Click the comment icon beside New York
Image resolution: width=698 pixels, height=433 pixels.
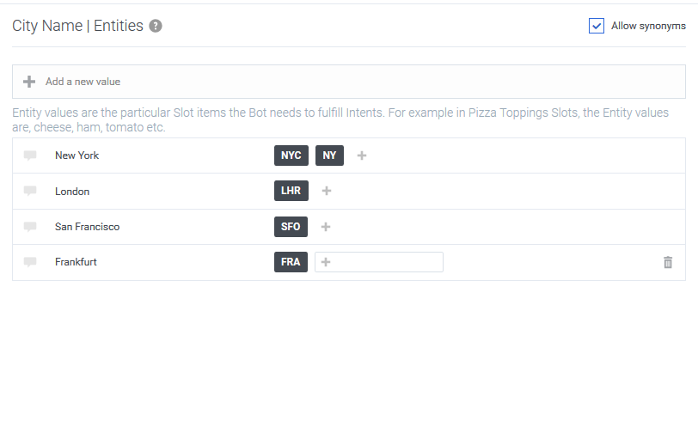click(30, 156)
